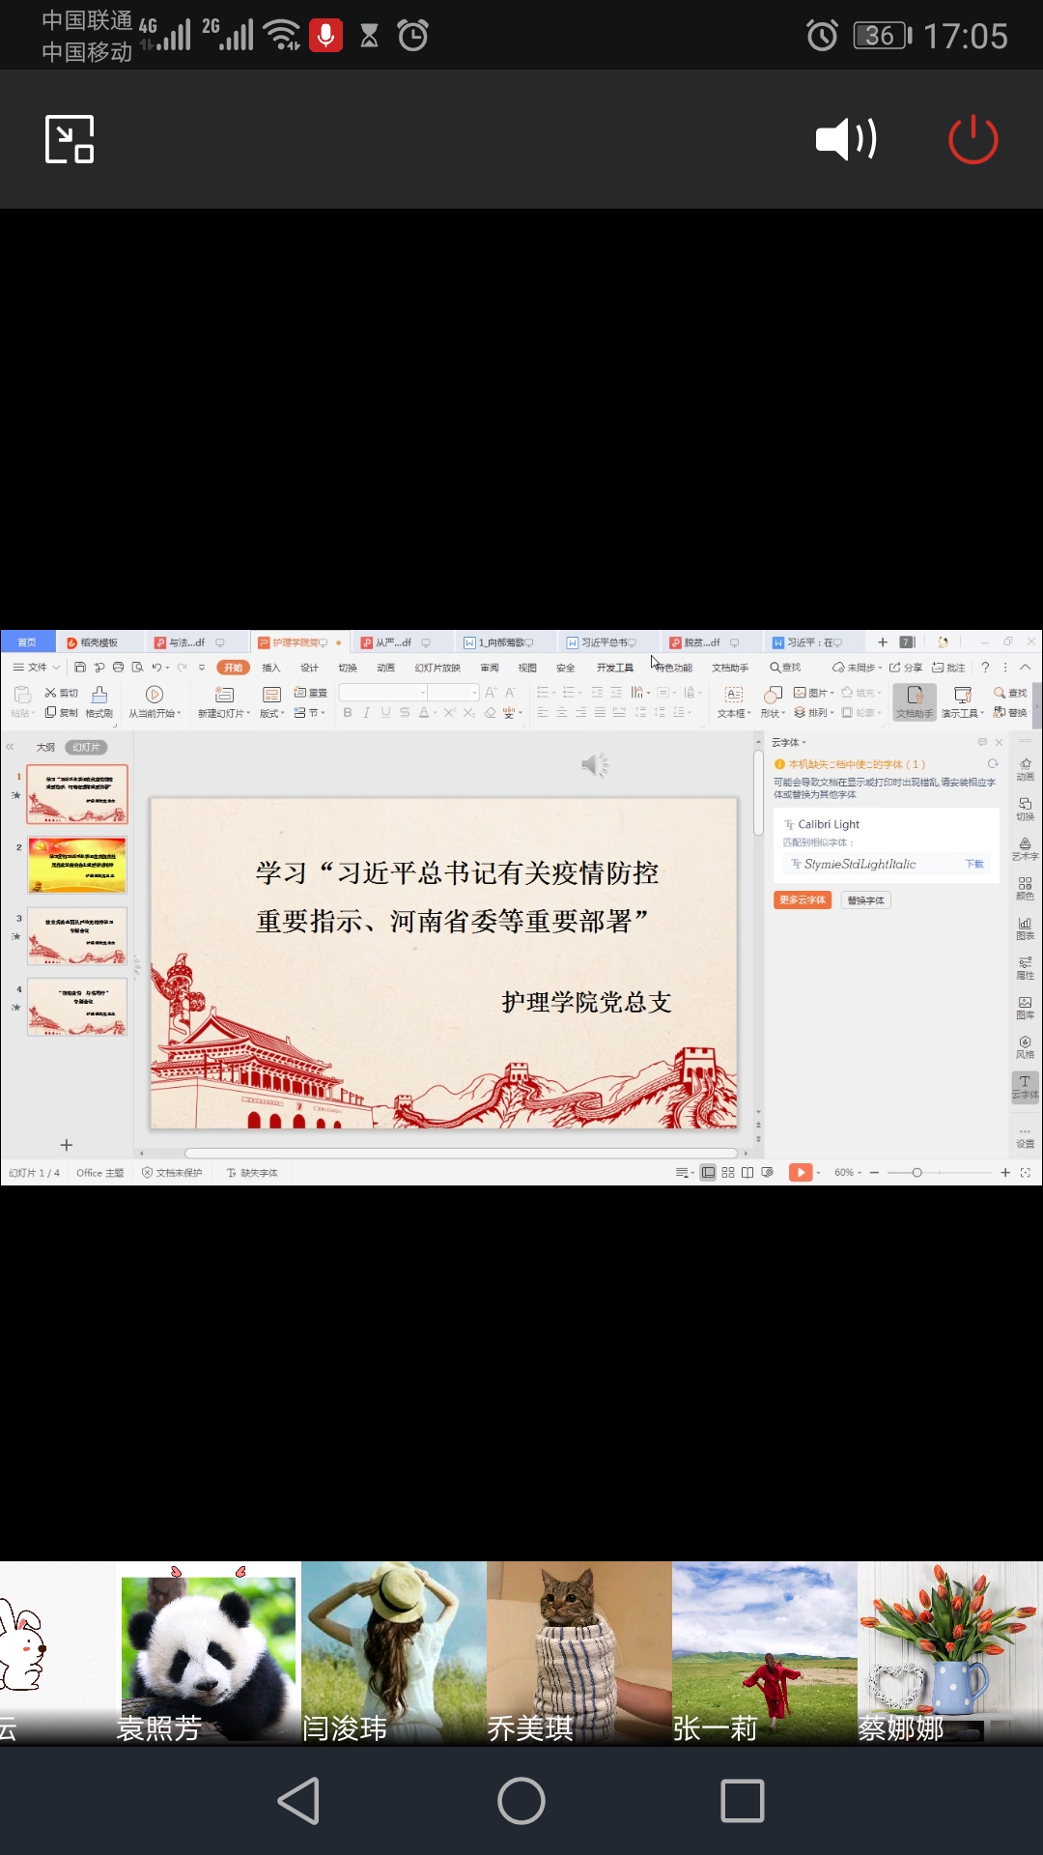Switch the slide panel to outline (大纲) view
The width and height of the screenshot is (1043, 1855).
45,747
